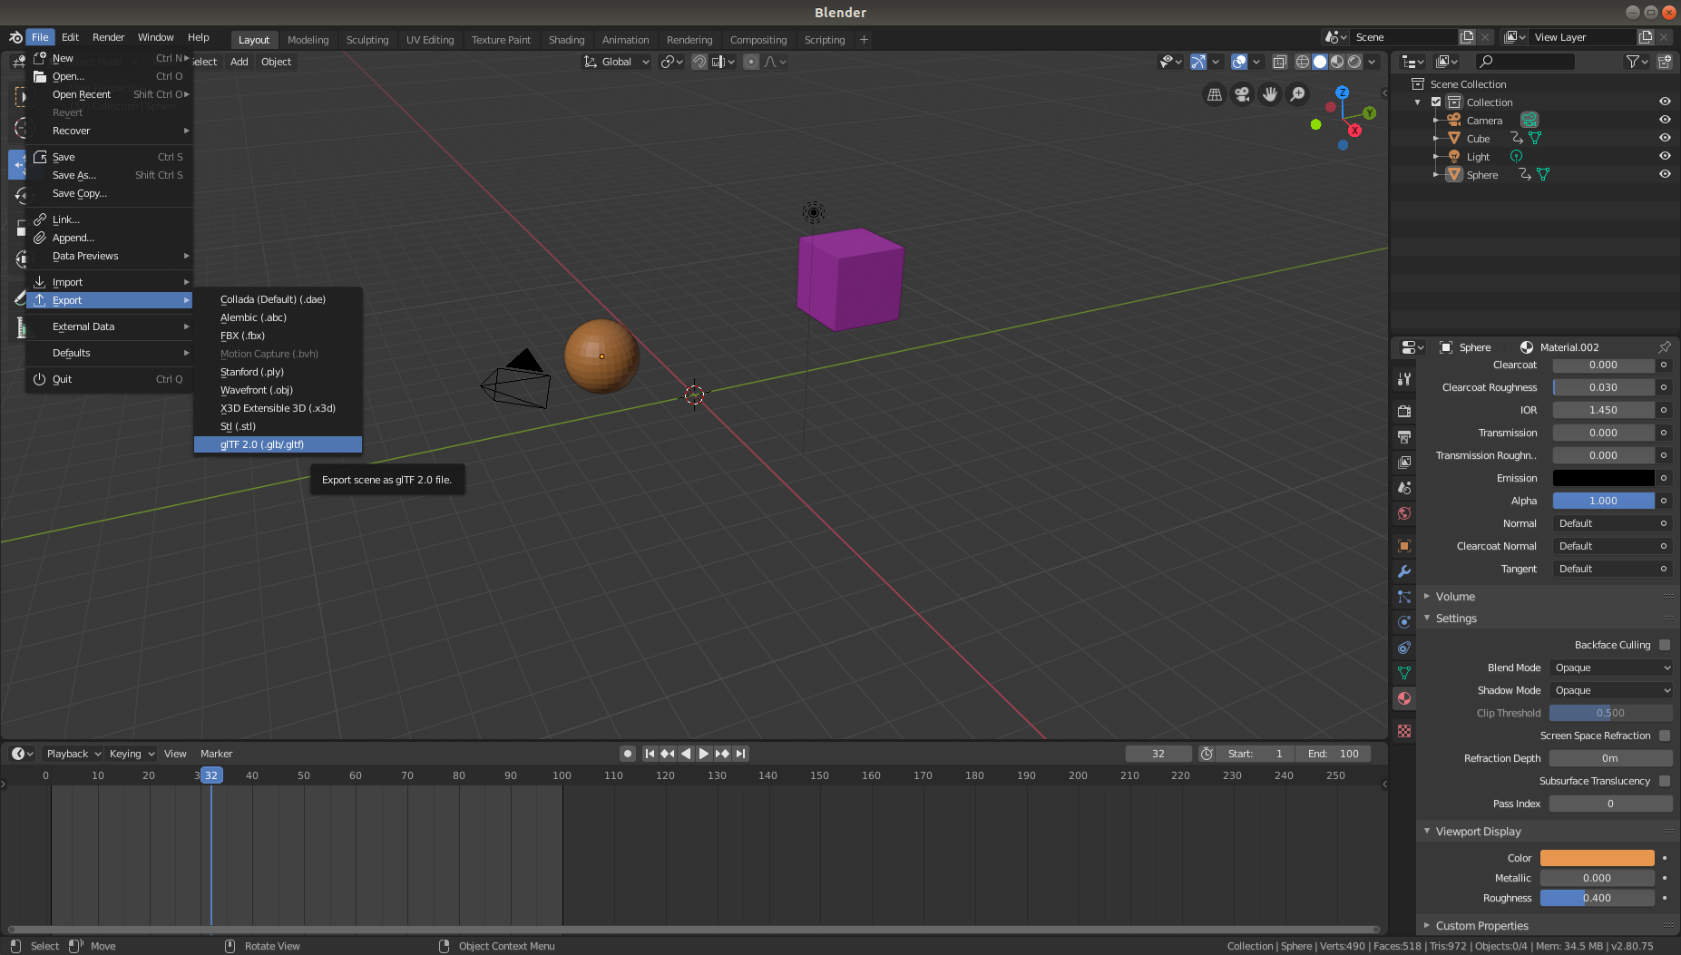Click the Emission color swatch
This screenshot has width=1681, height=955.
pos(1603,478)
